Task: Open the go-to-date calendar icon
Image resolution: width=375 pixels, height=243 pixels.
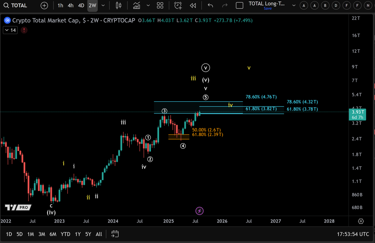Action: (x=115, y=234)
